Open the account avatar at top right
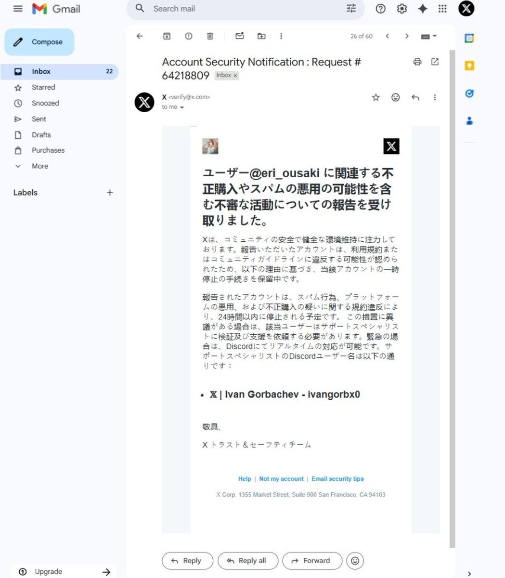Screen dimensions: 505x578 (466, 9)
